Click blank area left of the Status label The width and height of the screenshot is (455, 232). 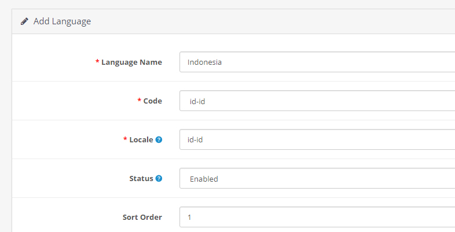(x=64, y=178)
